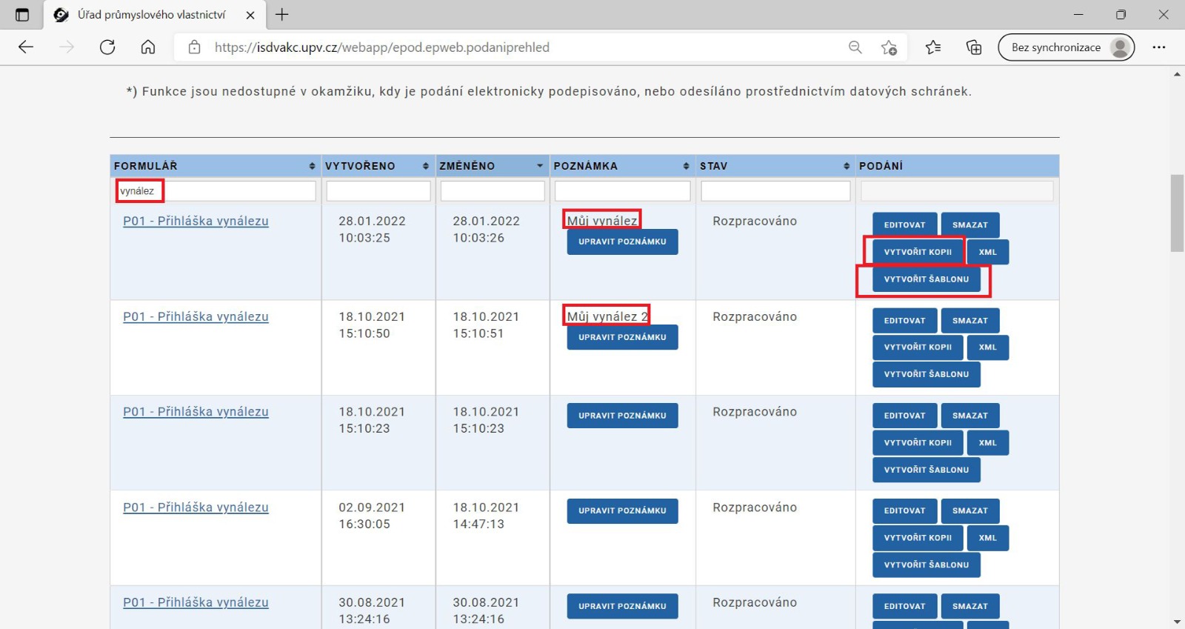The width and height of the screenshot is (1185, 629).
Task: Add page to favorites star icon
Action: pyautogui.click(x=889, y=47)
